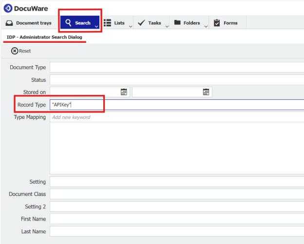The height and width of the screenshot is (244, 304).
Task: Click the Record Type field containing "APIKey"
Action: point(175,105)
